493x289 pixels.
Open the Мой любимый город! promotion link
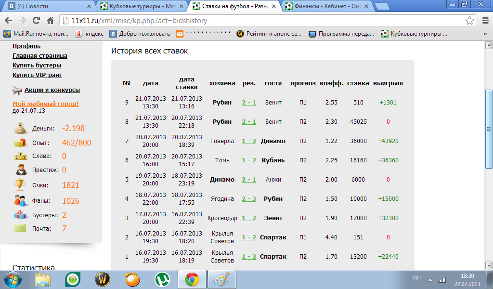click(45, 104)
